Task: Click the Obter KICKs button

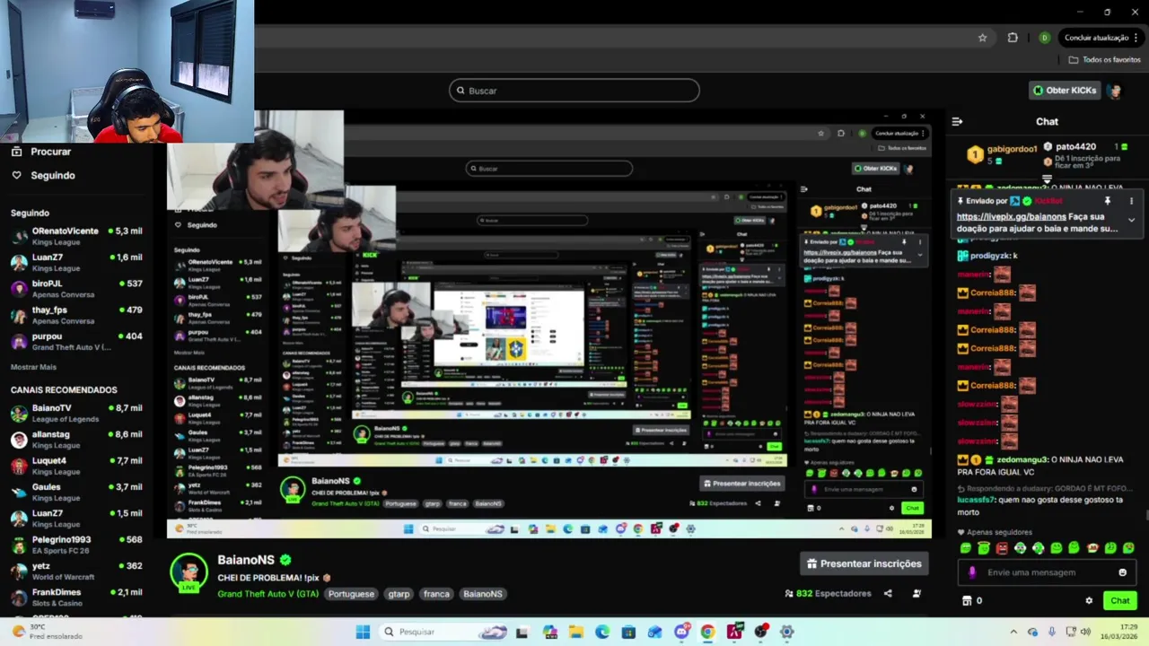Action: (1065, 91)
